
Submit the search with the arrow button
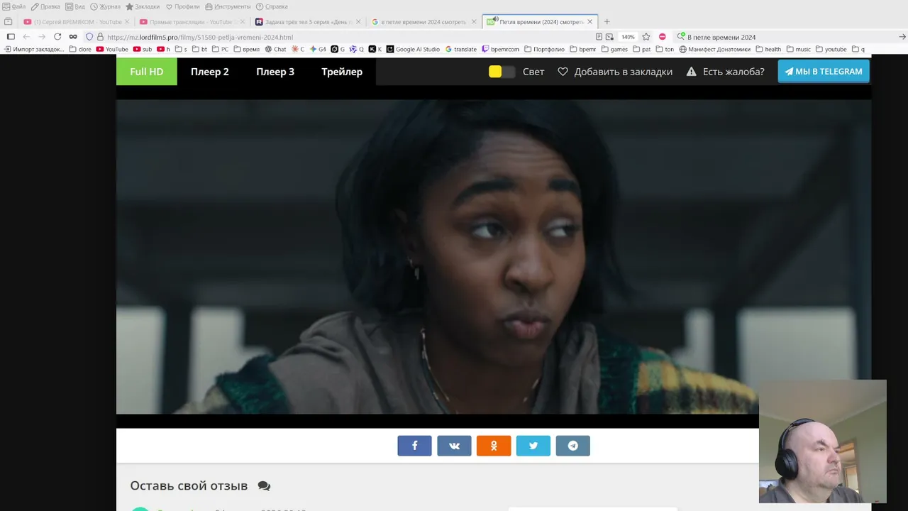[x=902, y=37]
